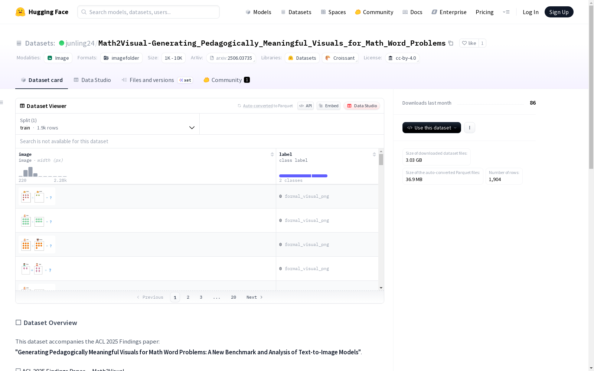Click the junling24 user avatar
This screenshot has height=371, width=594.
pyautogui.click(x=62, y=43)
